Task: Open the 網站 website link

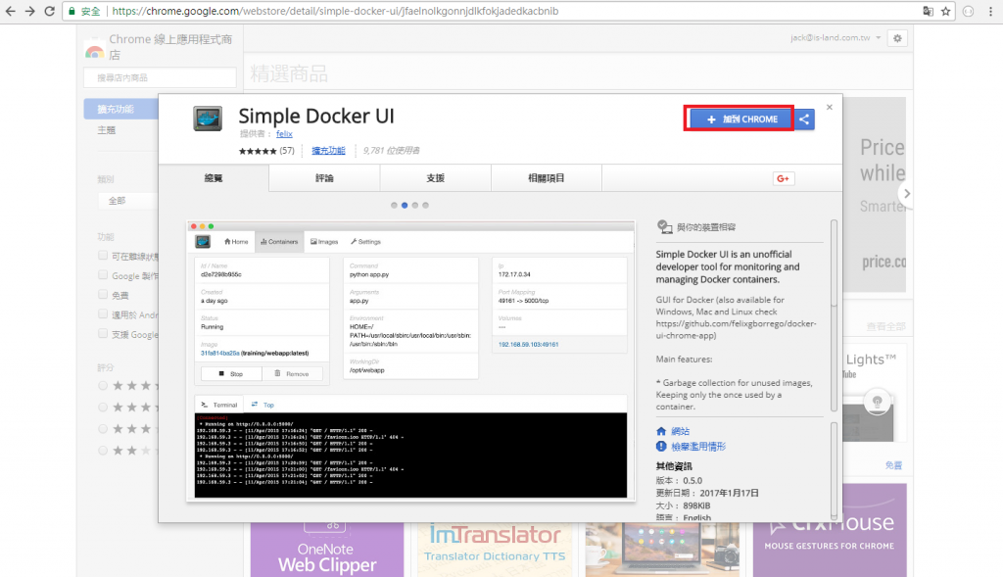Action: click(680, 431)
